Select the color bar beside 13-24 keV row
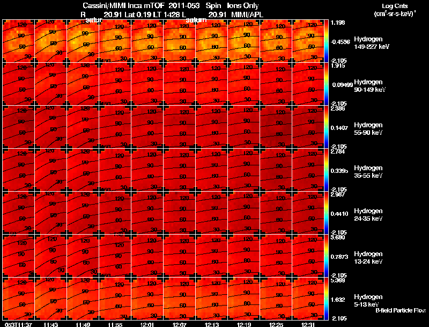The height and width of the screenshot is (327, 429). [326, 256]
